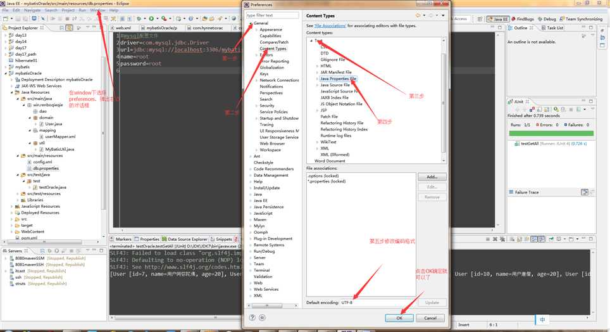Open the Navigate menu
The image size is (610, 332).
(32, 10)
